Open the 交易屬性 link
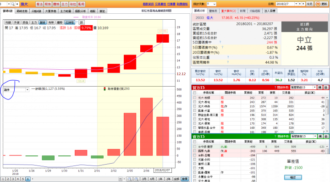Image resolution: width=330 pixels, height=182 pixels. [x=160, y=4]
